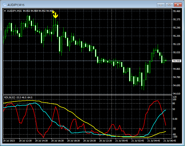This screenshot has height=146, width=185.
Task: Click indicator scale value 120
Action: (x=174, y=97)
